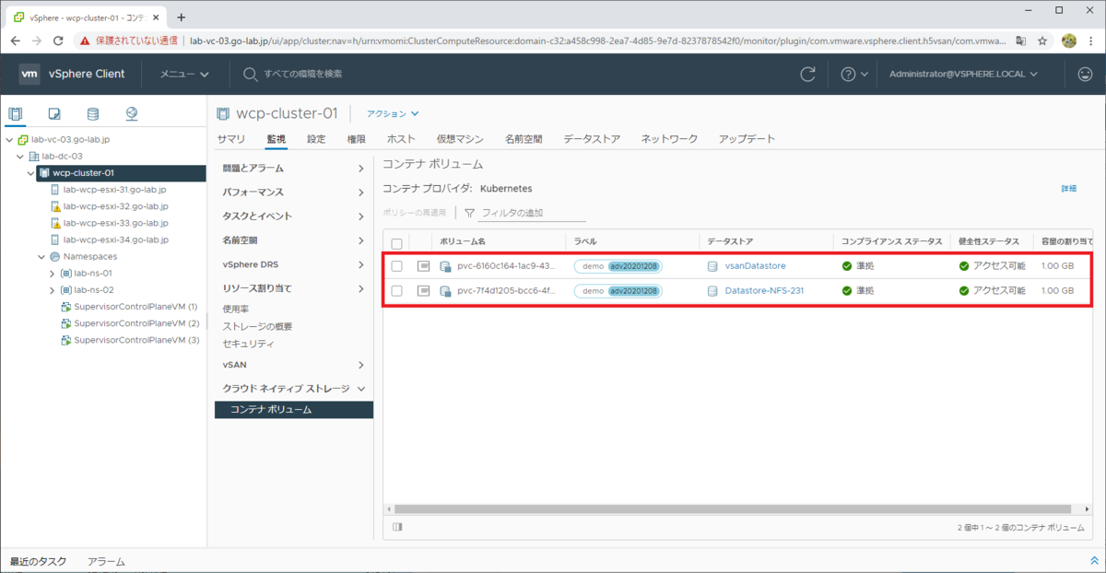Check the pvc-6160c164 volume row checkbox
1106x573 pixels.
396,266
